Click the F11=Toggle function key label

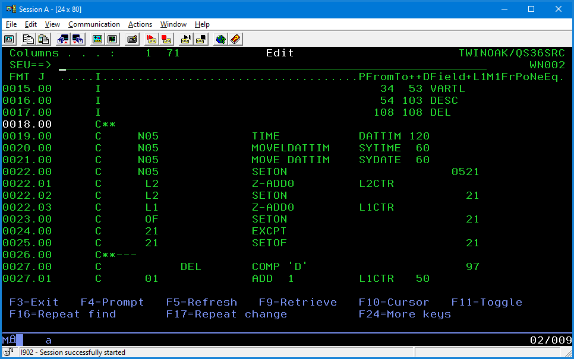tap(487, 303)
